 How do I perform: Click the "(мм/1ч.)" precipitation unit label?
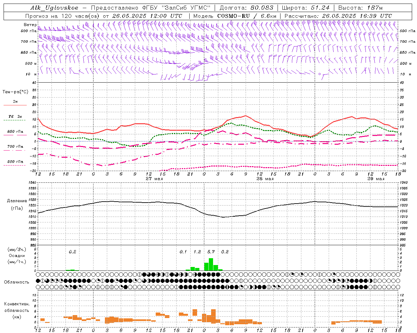click(16, 262)
